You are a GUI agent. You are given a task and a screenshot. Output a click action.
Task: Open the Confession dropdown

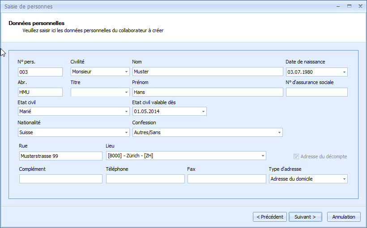(279, 133)
